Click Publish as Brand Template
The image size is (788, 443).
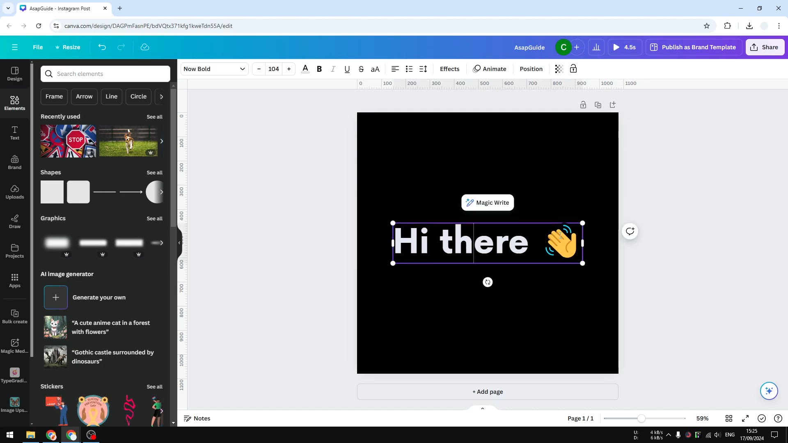[x=694, y=47]
